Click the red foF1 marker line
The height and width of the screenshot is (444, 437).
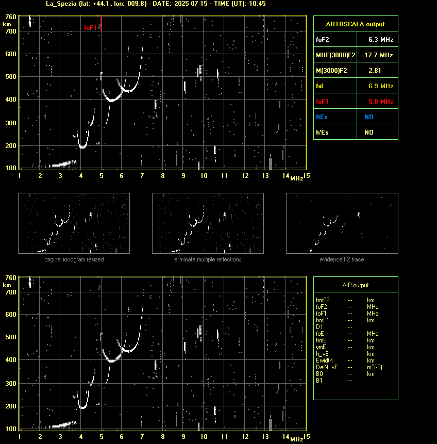102,23
